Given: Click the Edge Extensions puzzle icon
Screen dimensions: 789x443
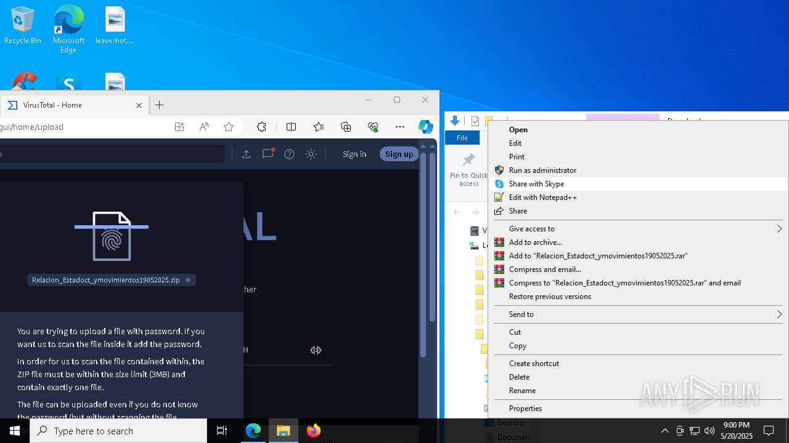Looking at the screenshot, I should (261, 127).
